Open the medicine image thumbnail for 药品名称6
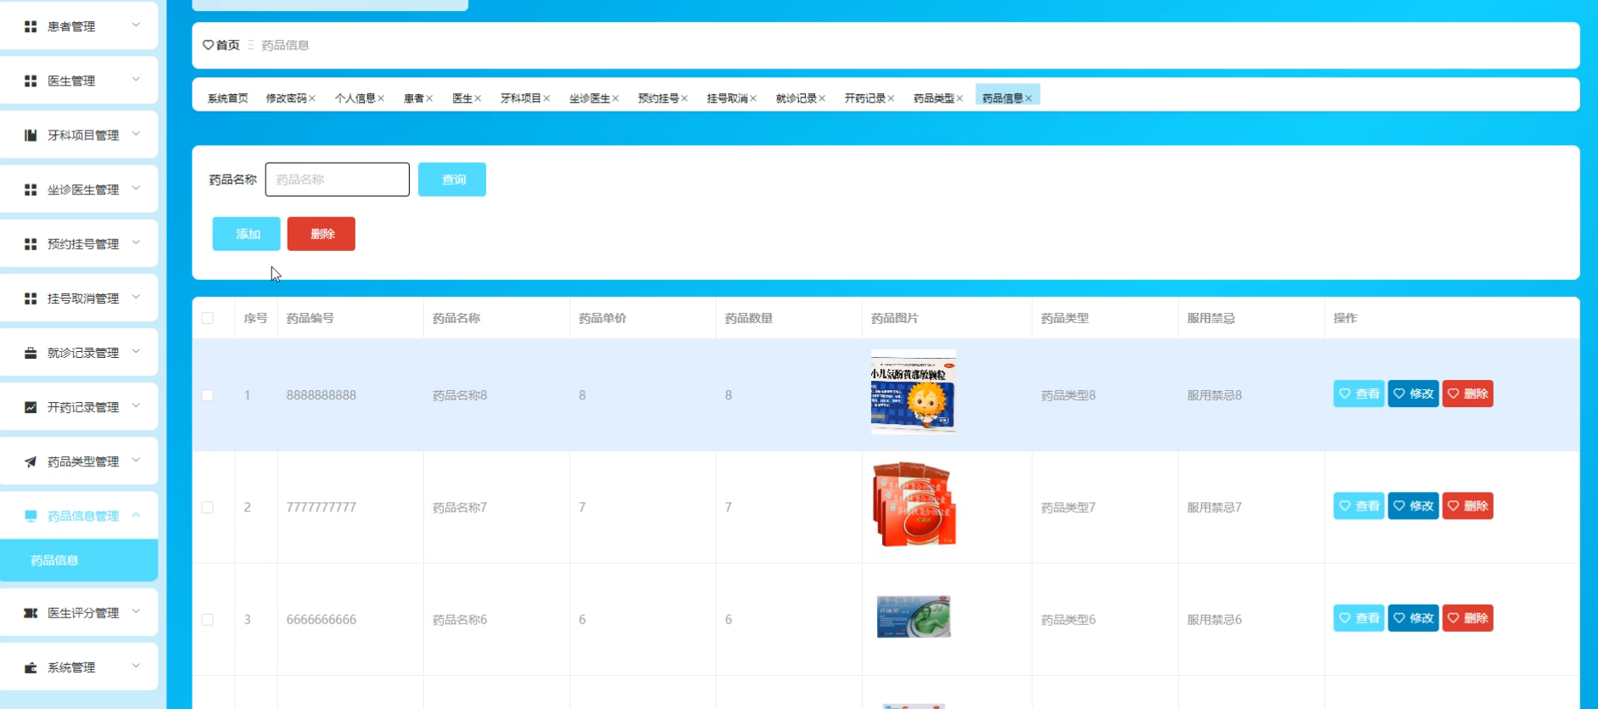 click(x=914, y=617)
